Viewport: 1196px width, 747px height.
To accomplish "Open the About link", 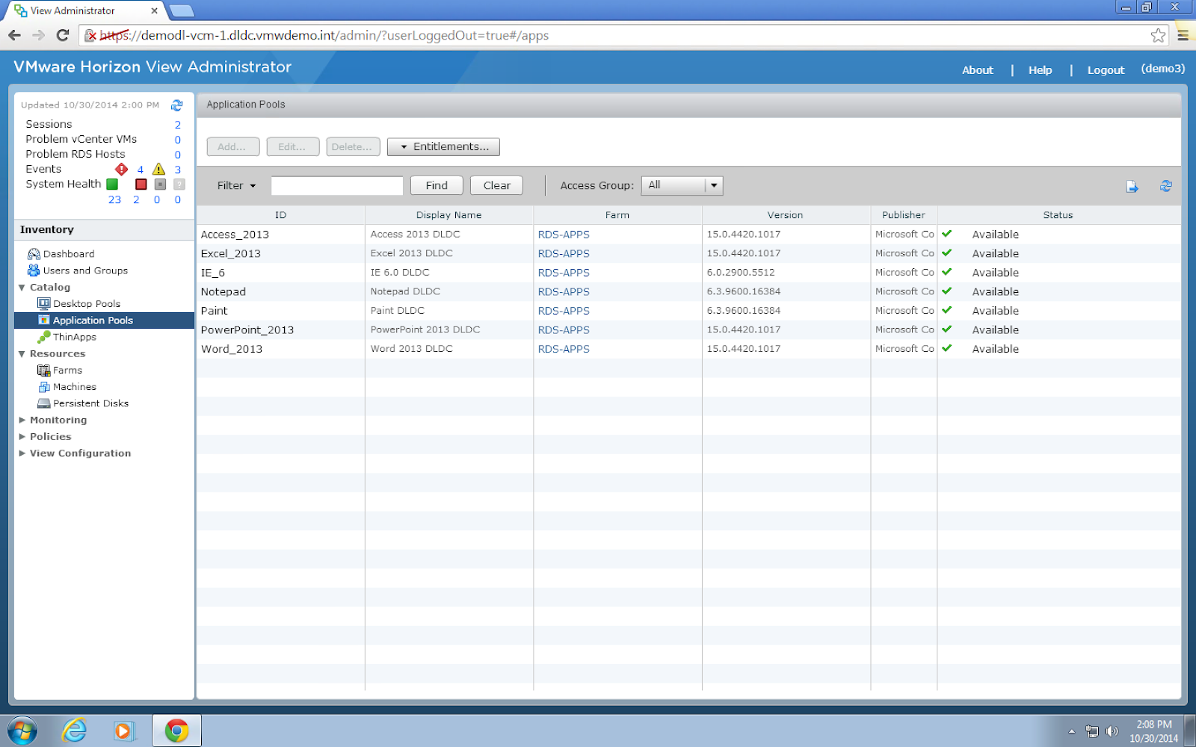I will [x=978, y=70].
